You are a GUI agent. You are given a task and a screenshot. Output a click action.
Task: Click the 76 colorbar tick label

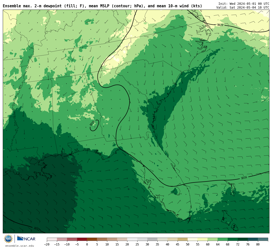click(x=248, y=244)
